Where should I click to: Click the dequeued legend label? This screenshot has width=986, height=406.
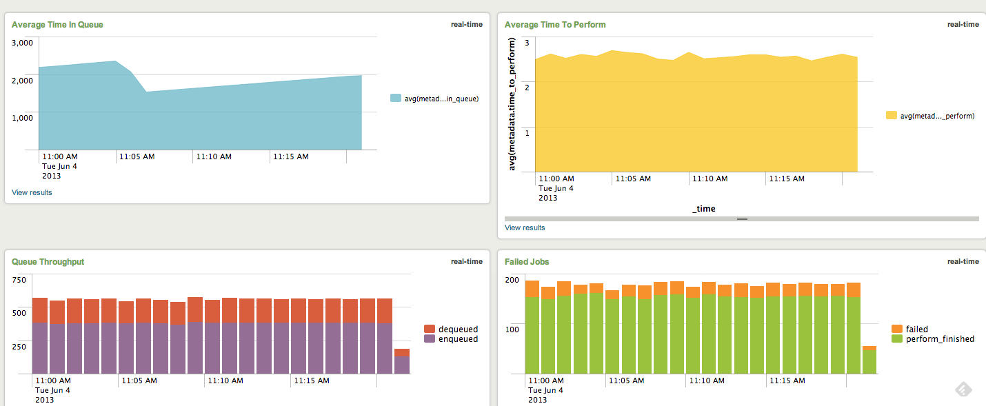point(458,329)
